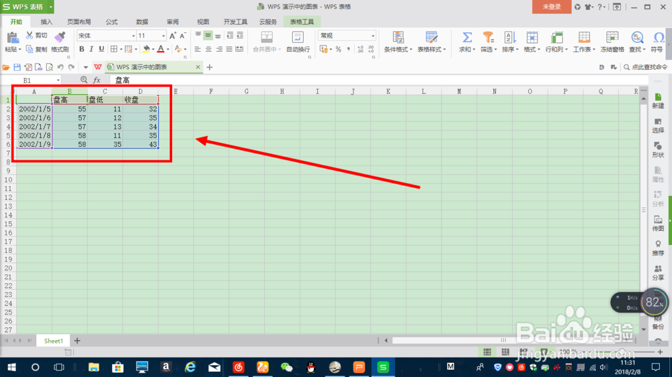Click the Symbol (符号) omega icon
672x377 pixels.
pyautogui.click(x=658, y=38)
